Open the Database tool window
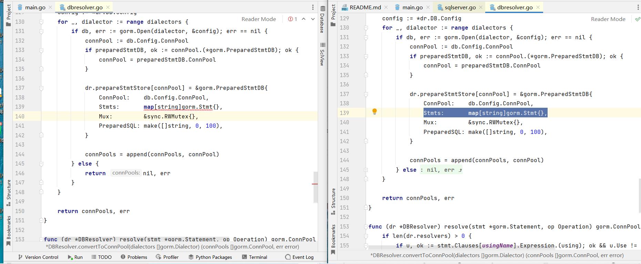This screenshot has height=264, width=641. 323,20
